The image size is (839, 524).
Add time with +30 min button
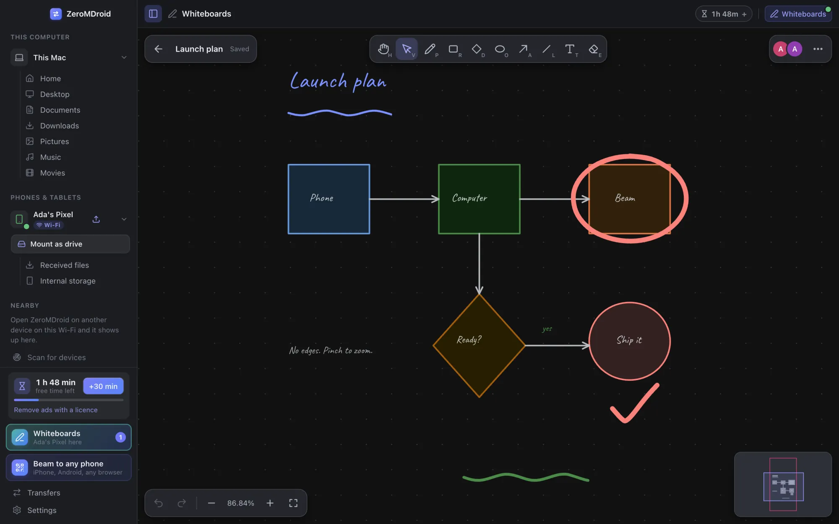coord(103,386)
